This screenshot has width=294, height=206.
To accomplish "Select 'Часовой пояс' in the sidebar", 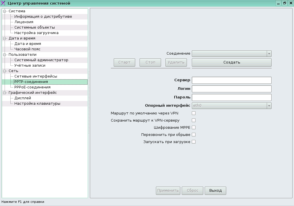I will (27, 49).
